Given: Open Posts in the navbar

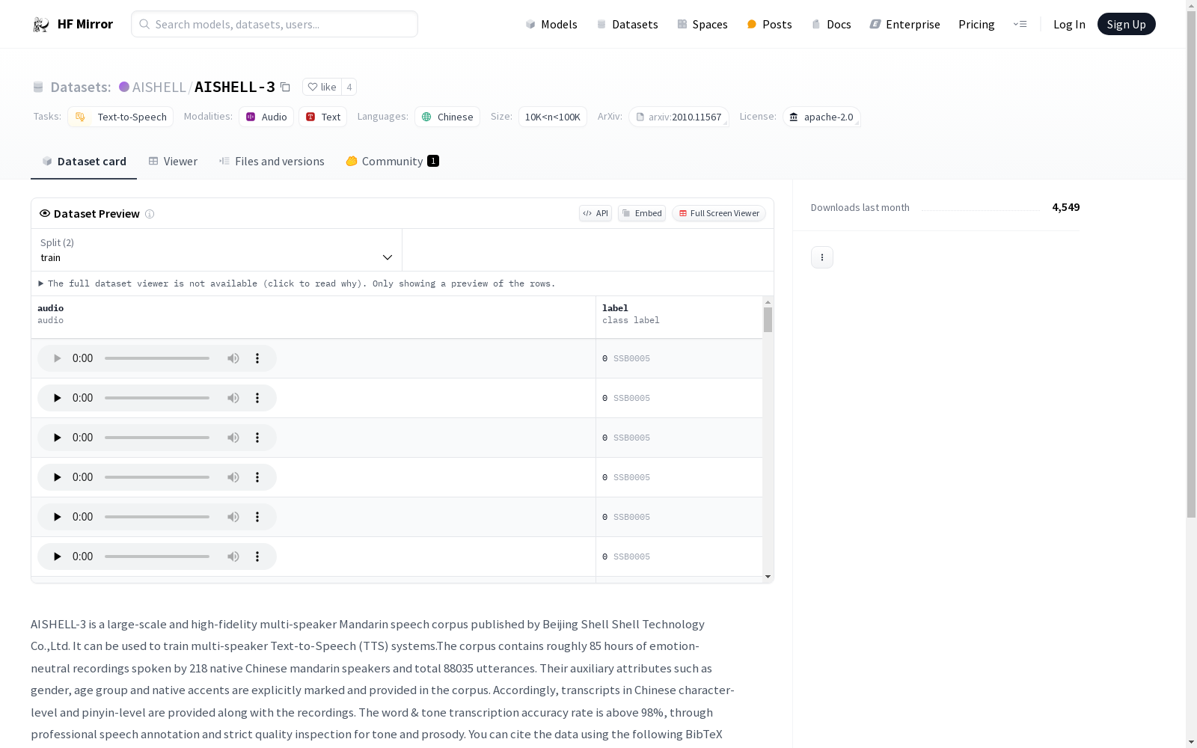Looking at the screenshot, I should pyautogui.click(x=769, y=24).
